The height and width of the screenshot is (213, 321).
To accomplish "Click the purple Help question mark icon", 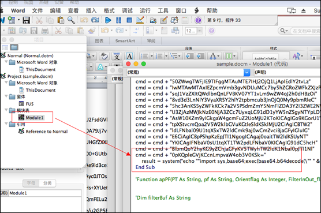I will point(198,20).
